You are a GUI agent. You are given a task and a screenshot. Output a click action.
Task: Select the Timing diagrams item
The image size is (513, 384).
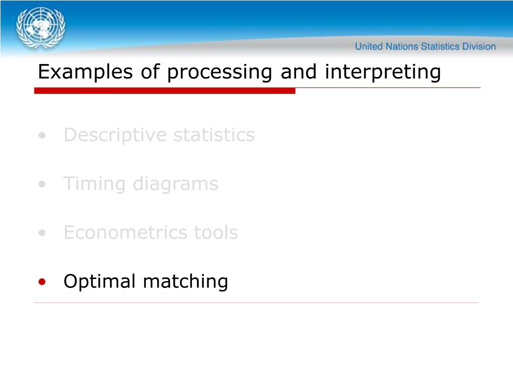click(141, 184)
